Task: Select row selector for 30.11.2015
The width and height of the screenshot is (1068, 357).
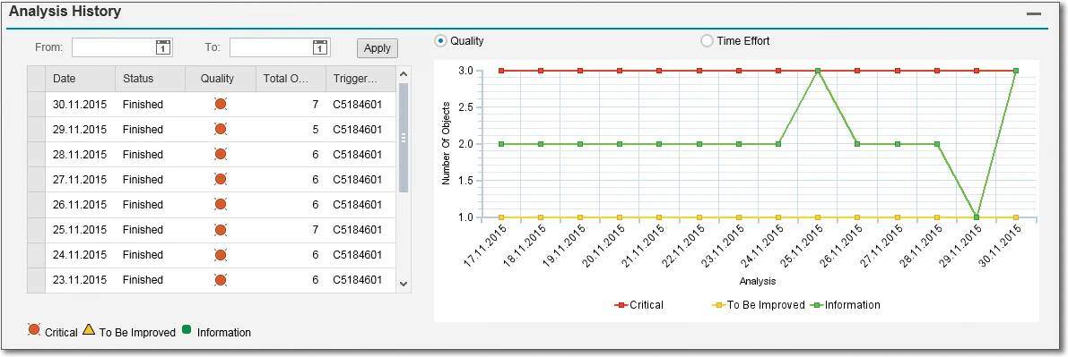Action: tap(36, 104)
